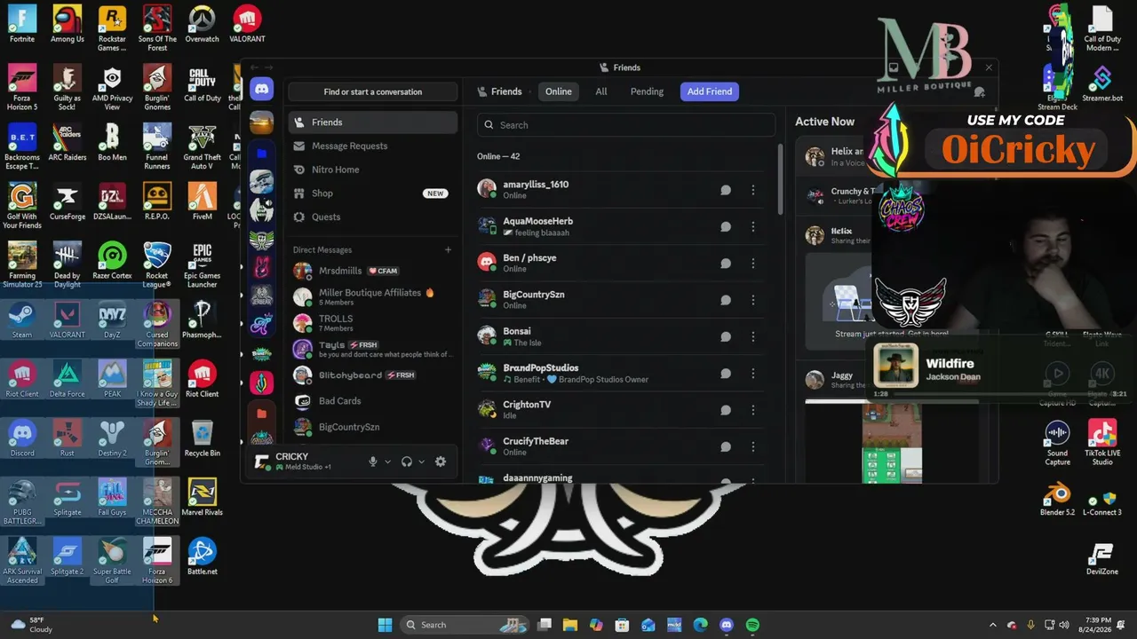This screenshot has height=639, width=1137.
Task: Open Mrsdmiills direct message
Action: (373, 271)
